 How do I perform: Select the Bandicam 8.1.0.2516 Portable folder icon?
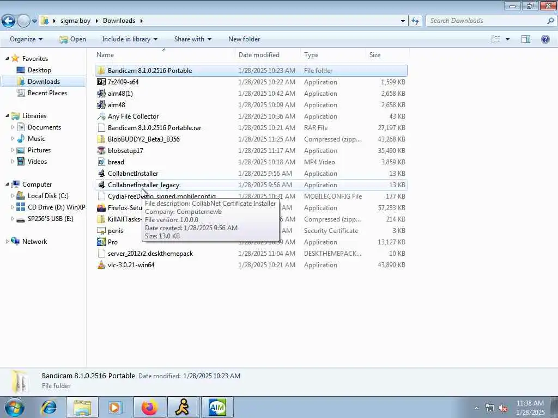click(x=101, y=70)
